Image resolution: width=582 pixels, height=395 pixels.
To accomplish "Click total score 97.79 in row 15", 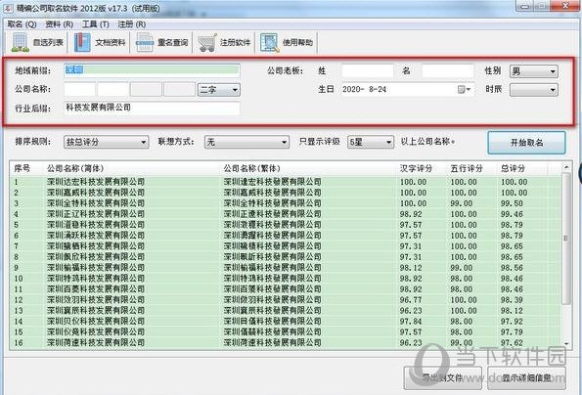I will (x=512, y=332).
